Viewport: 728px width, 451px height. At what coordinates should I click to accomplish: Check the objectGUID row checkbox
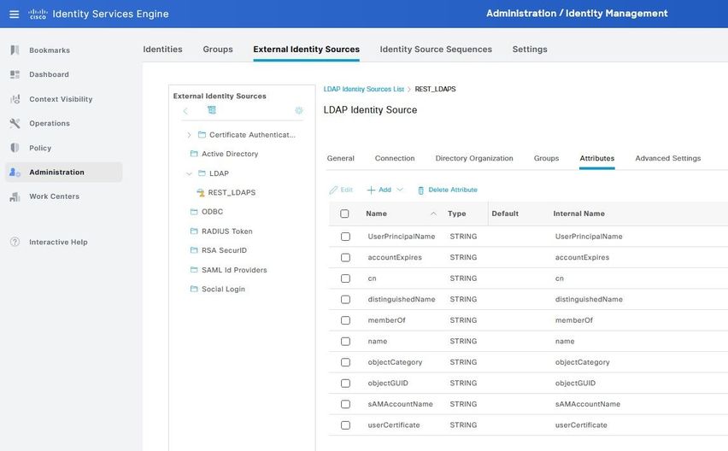pos(345,384)
